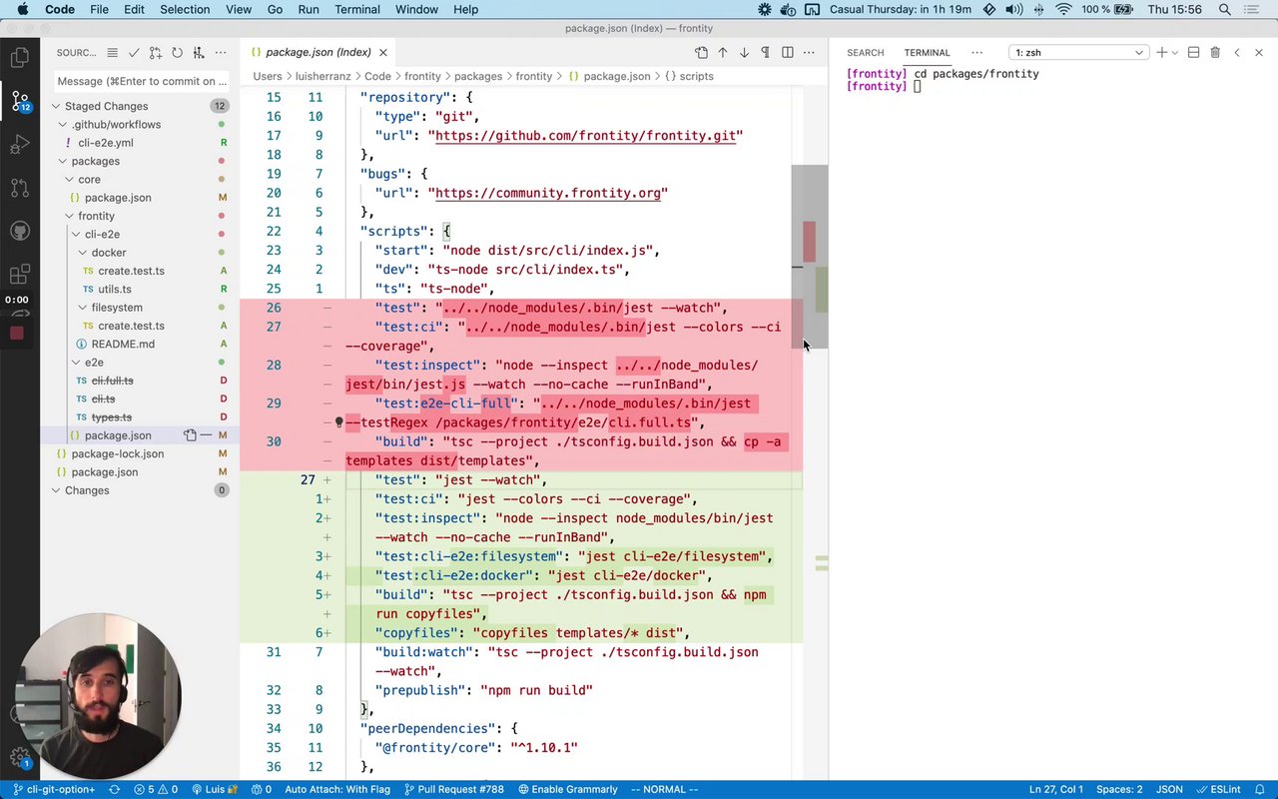
Task: Focus the commit message input box
Action: 142,81
